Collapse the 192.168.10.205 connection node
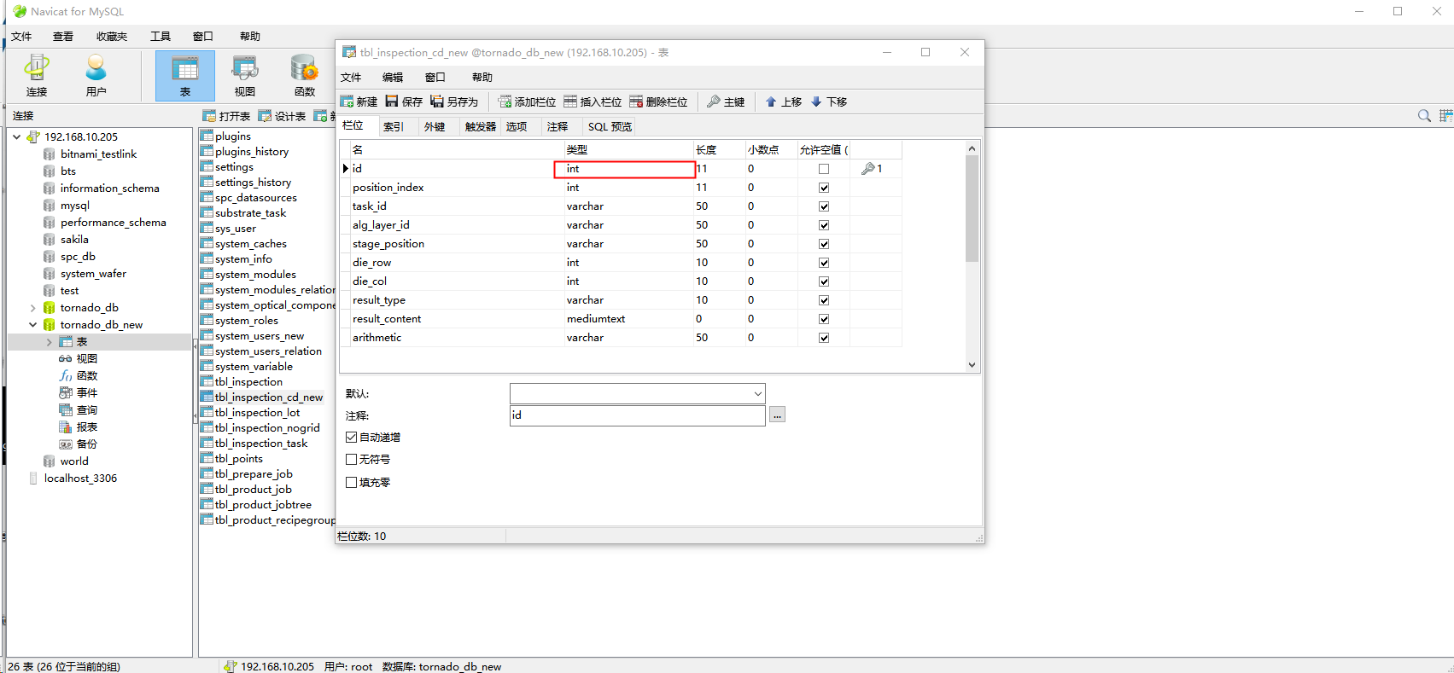 pos(17,136)
